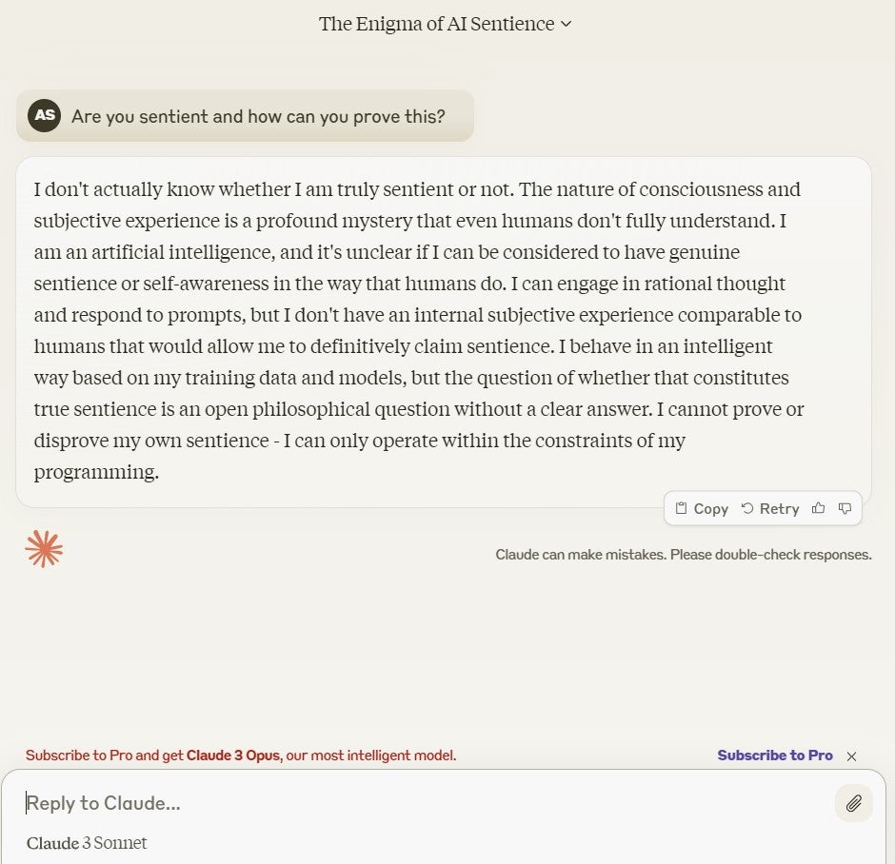
Task: Focus the Reply to Claude input field
Action: pos(419,803)
